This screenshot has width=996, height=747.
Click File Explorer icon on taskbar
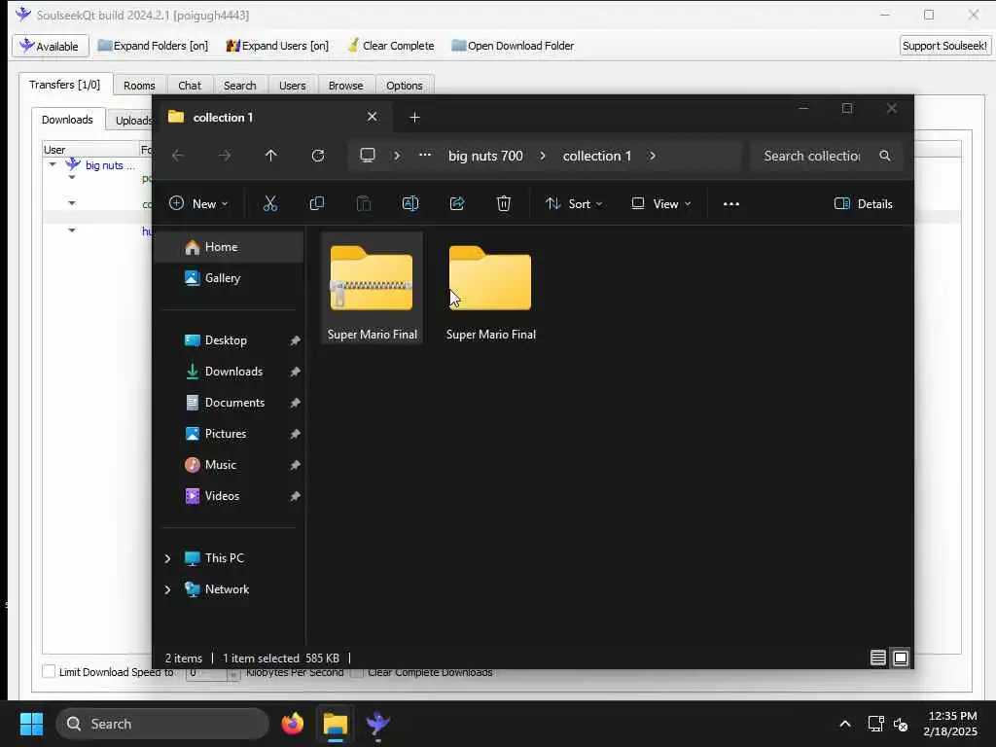(336, 724)
